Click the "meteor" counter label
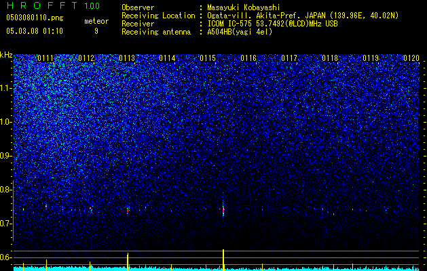Screen dimensions: 427x271 (x=96, y=21)
